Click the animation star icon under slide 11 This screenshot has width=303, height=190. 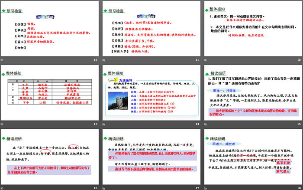[x=105, y=60]
